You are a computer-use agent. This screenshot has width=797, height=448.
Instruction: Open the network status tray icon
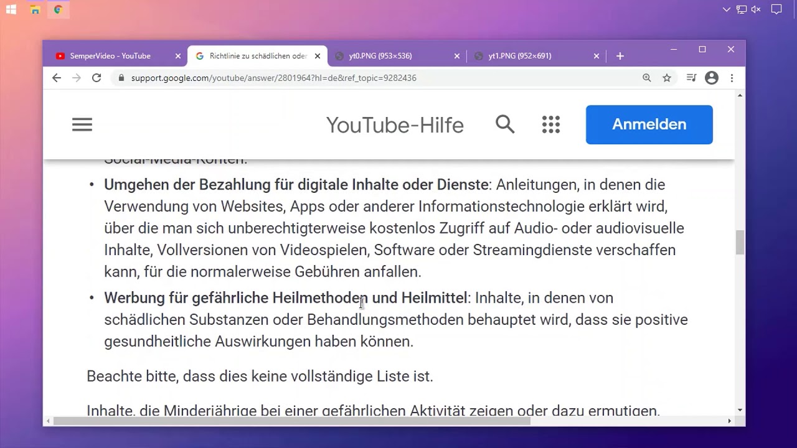(742, 9)
